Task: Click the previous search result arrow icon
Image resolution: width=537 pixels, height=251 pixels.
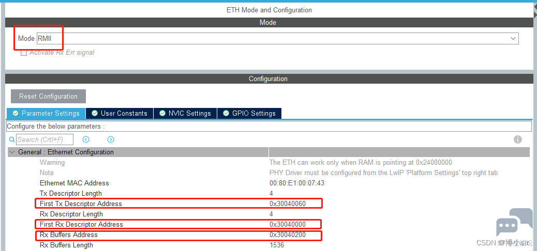Action: coord(86,139)
